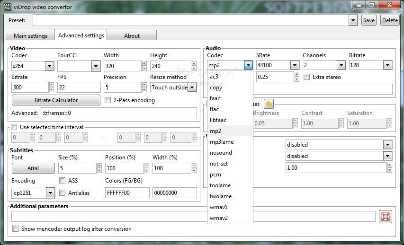Open the About tab

[132, 35]
